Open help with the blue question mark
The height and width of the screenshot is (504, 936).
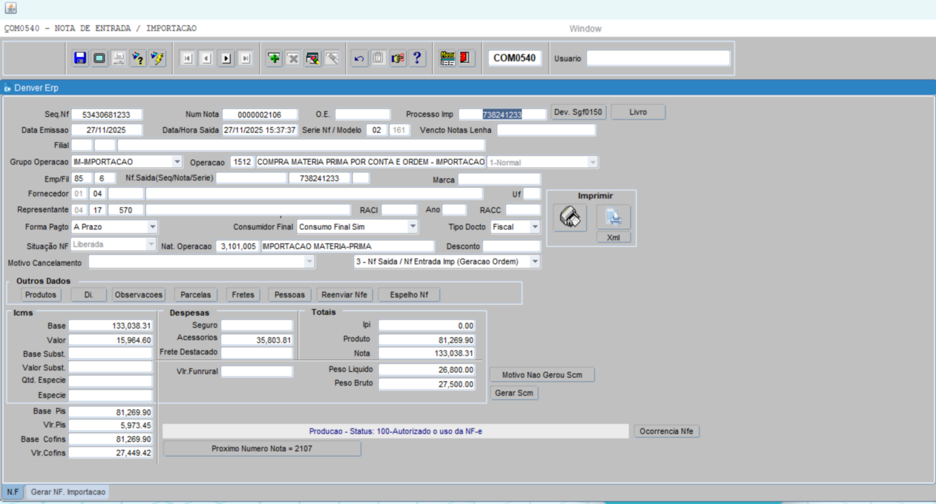(x=417, y=58)
